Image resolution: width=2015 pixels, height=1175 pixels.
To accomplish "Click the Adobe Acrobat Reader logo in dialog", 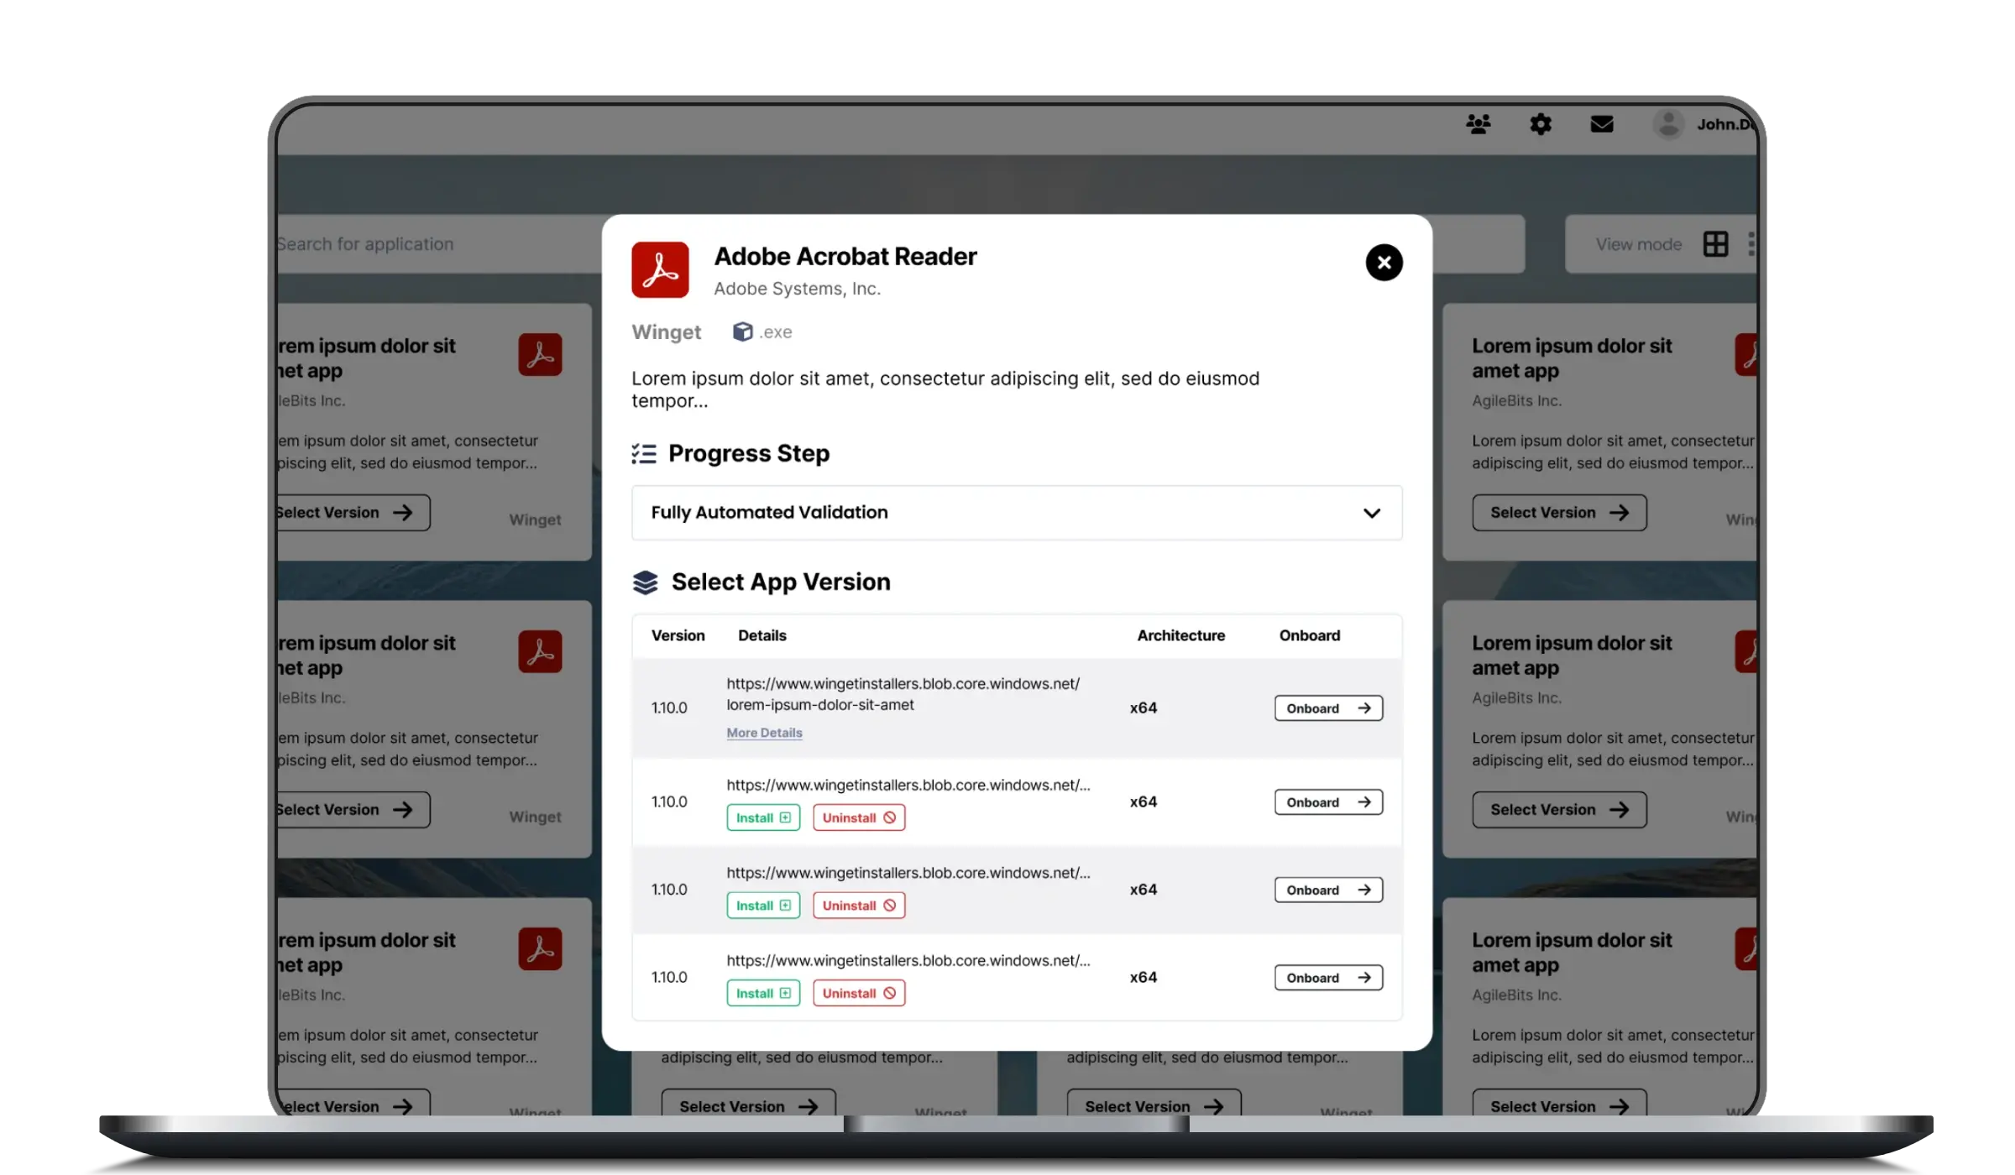I will (x=660, y=269).
